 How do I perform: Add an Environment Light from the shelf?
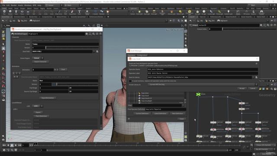pyautogui.click(x=190, y=12)
